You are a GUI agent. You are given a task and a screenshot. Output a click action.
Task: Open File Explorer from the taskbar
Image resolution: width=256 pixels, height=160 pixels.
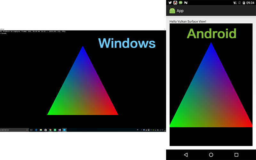tap(41, 130)
